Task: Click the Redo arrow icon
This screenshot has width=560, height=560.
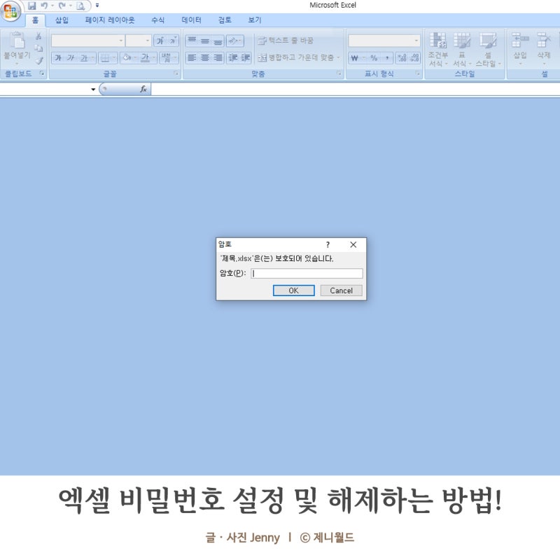Action: point(62,6)
